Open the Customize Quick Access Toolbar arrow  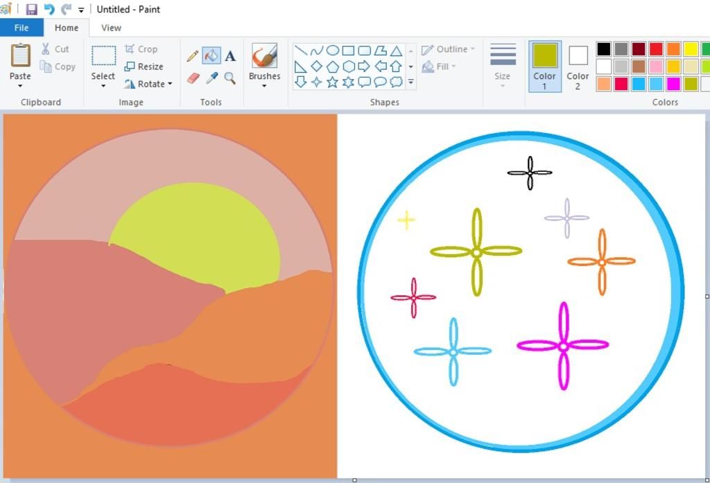[x=81, y=10]
